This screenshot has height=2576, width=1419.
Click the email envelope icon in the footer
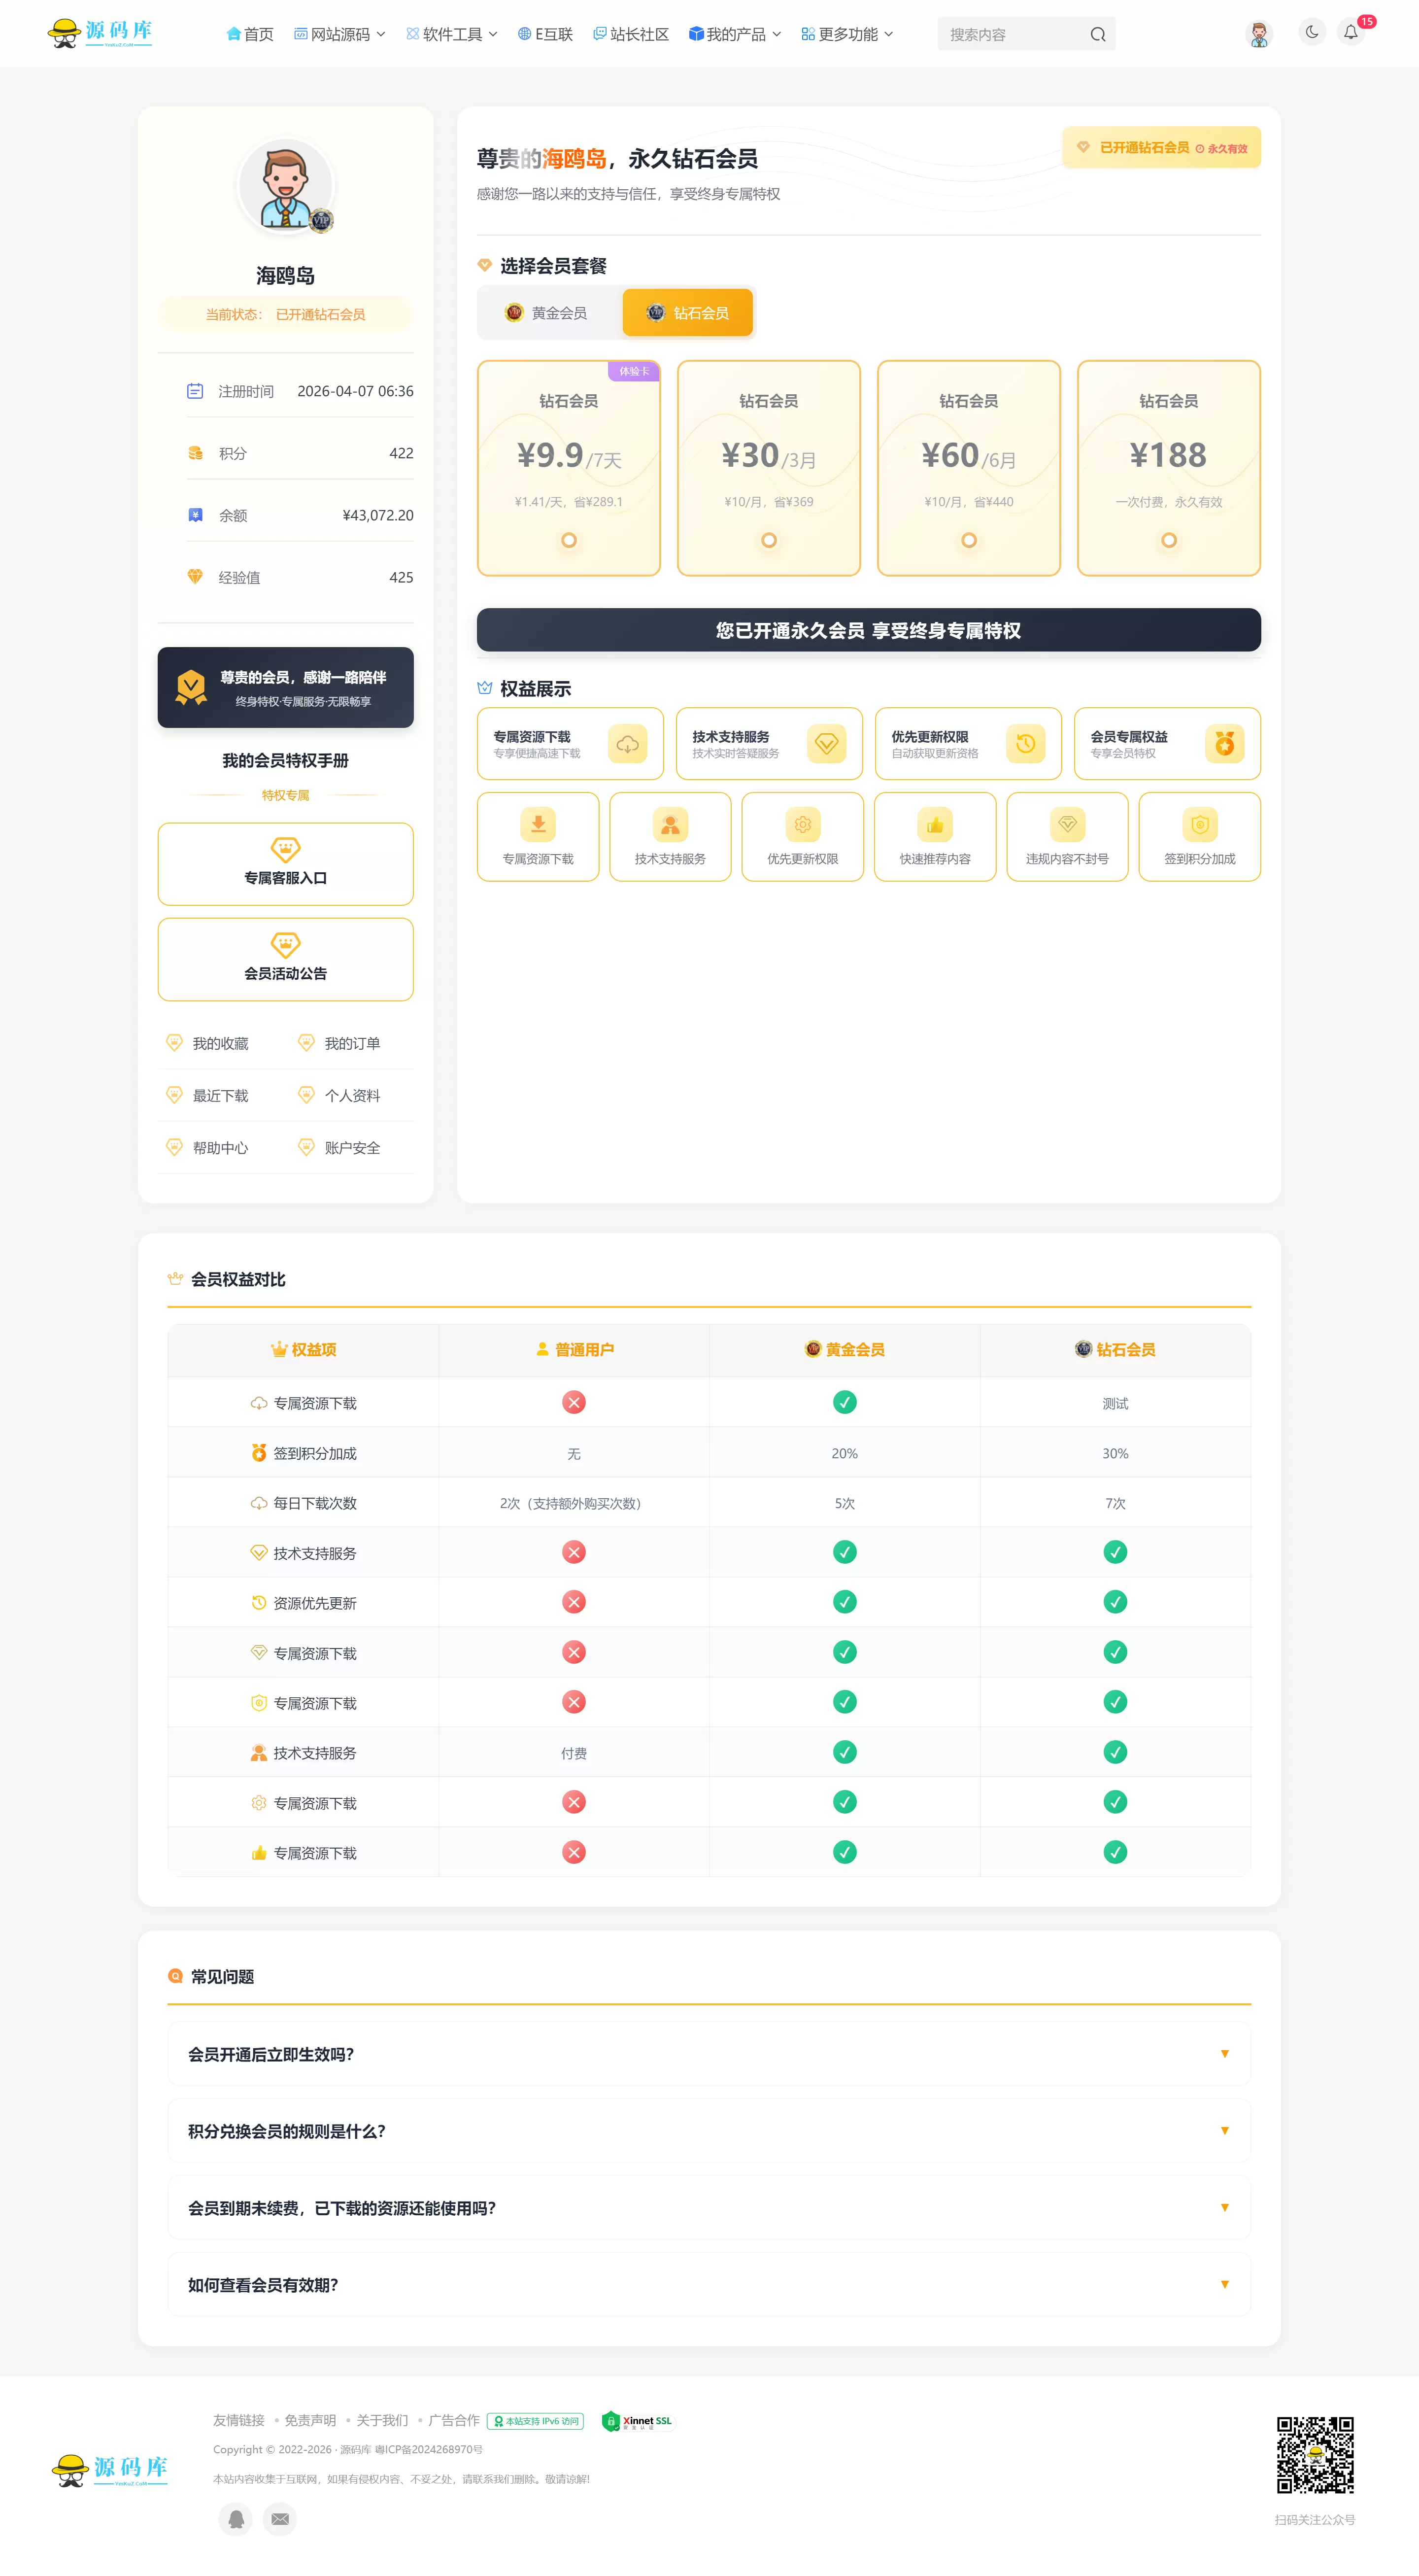(280, 2518)
